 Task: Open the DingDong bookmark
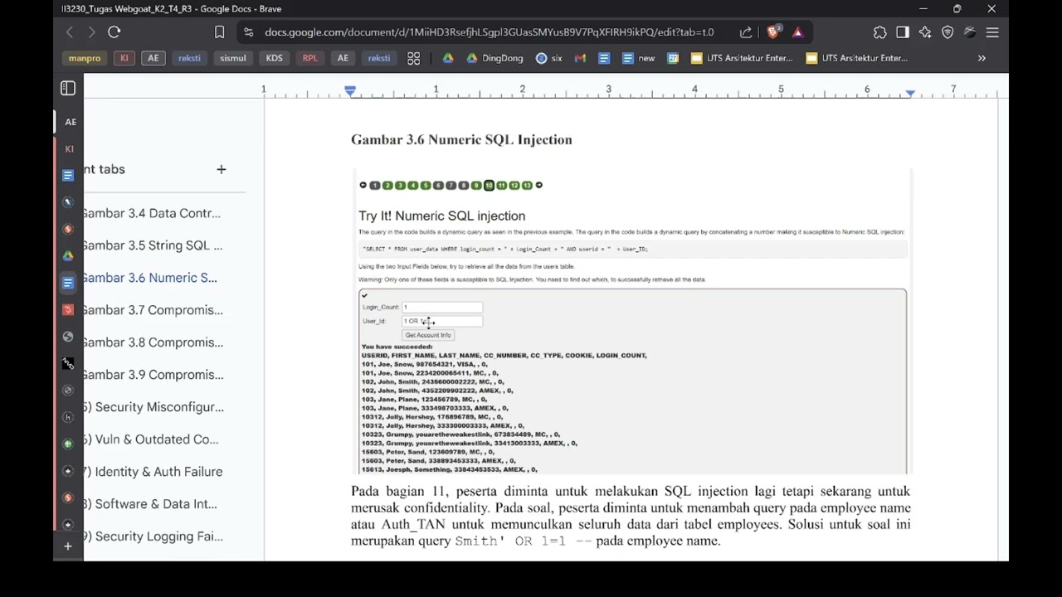pos(494,58)
